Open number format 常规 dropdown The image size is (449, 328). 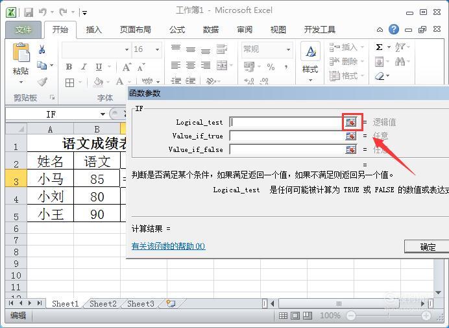pos(288,49)
